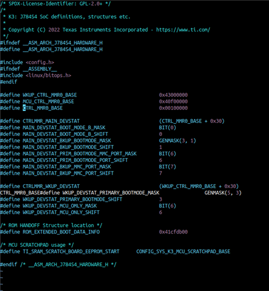Click WKUP_DEVSTAT_PRIMARY_BOOTMODE_SHIFT
Image resolution: width=269 pixels, height=291 pixels.
(x=73, y=199)
